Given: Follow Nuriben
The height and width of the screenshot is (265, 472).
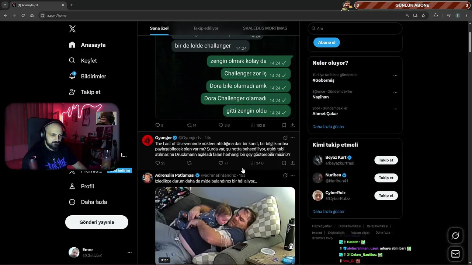Looking at the screenshot, I should pos(386,178).
